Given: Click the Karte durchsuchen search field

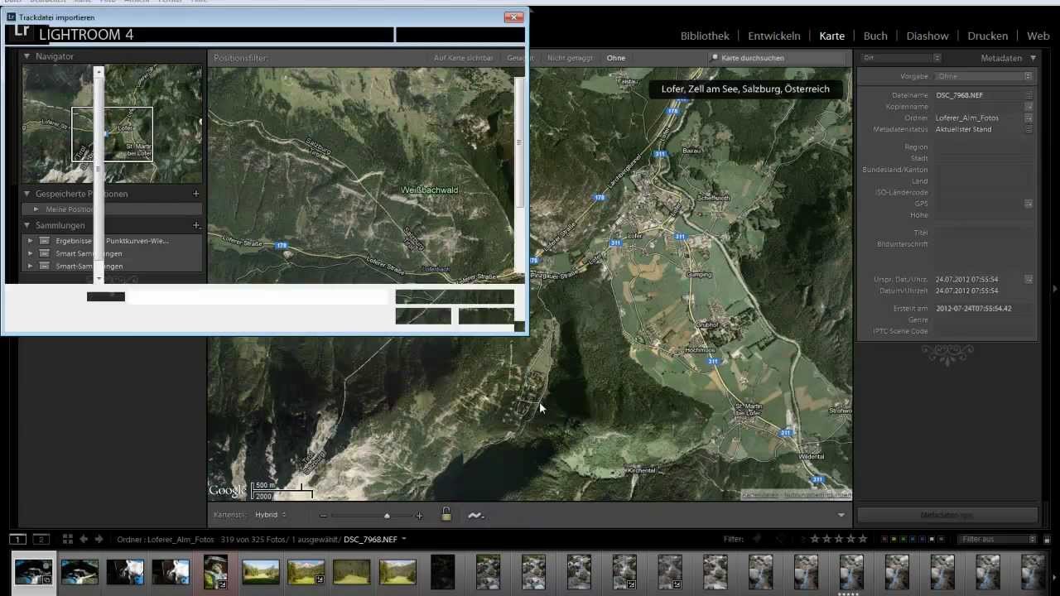Looking at the screenshot, I should 778,58.
